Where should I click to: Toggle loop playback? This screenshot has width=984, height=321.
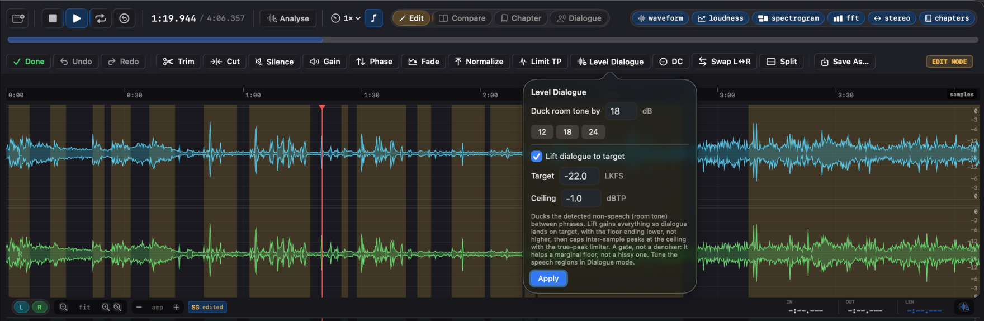pyautogui.click(x=101, y=18)
